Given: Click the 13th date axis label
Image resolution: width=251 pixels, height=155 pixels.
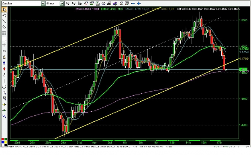Looking at the screenshot, I should tap(172, 143).
